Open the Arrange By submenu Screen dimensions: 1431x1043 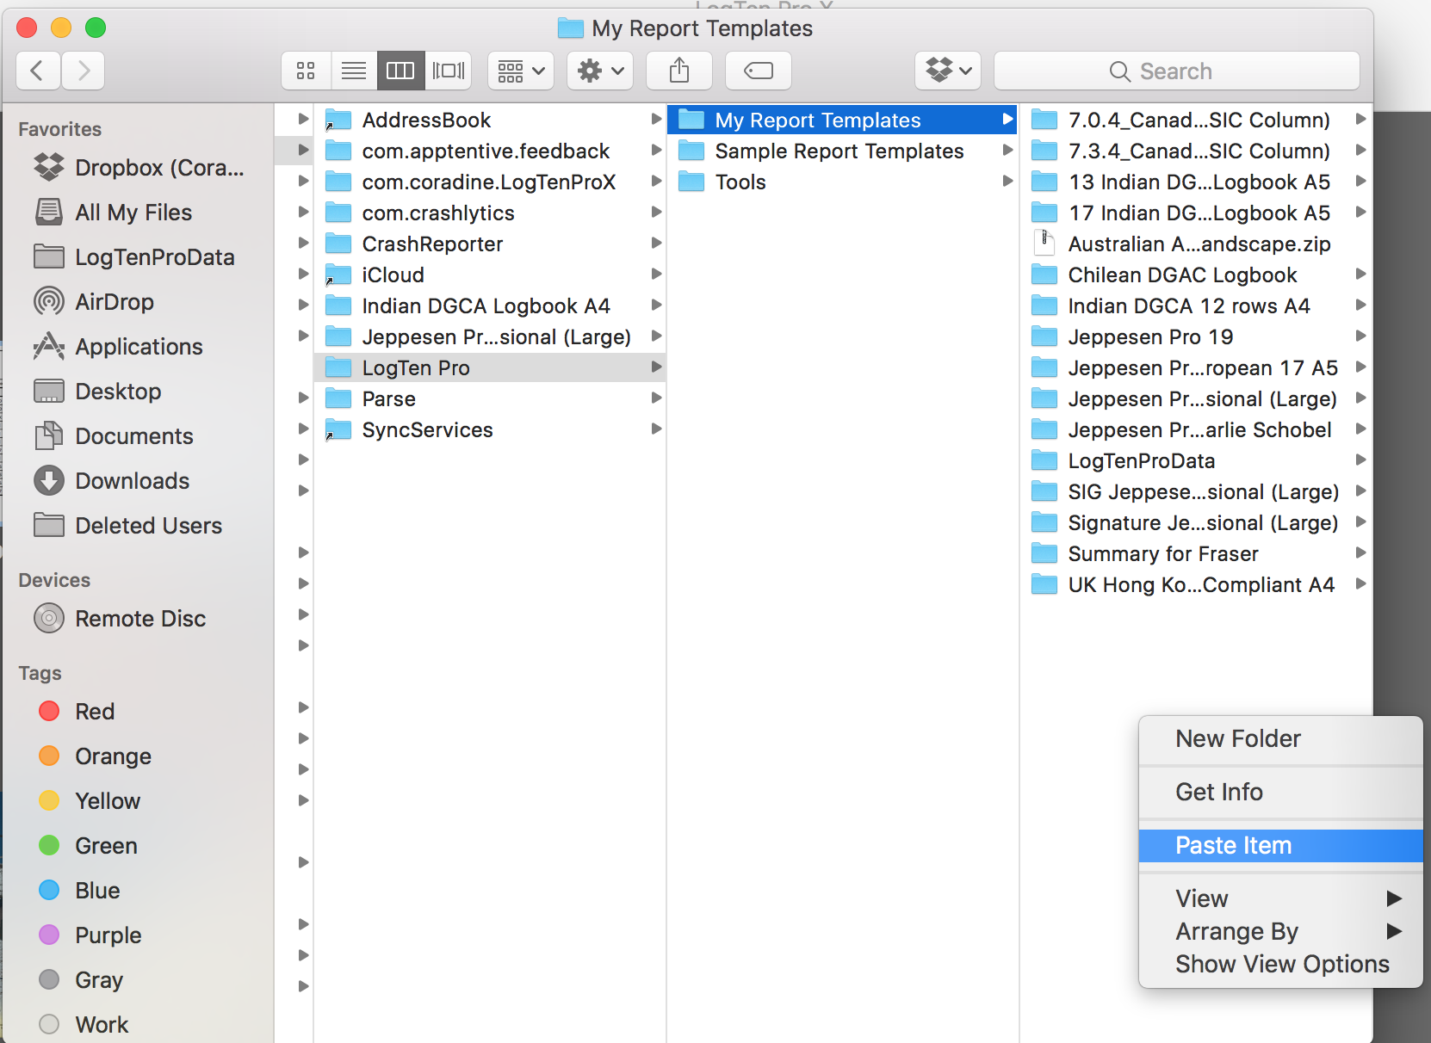[1280, 931]
